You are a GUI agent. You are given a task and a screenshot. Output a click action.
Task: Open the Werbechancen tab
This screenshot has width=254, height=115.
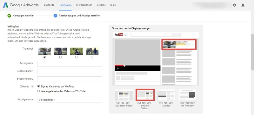[84, 5]
